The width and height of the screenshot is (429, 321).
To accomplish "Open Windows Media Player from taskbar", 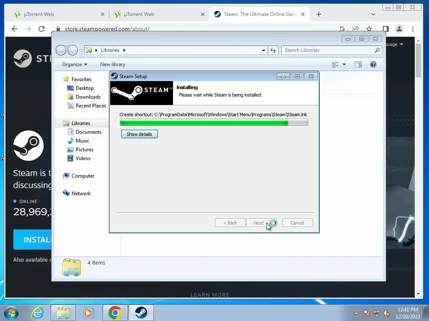I will pyautogui.click(x=88, y=313).
